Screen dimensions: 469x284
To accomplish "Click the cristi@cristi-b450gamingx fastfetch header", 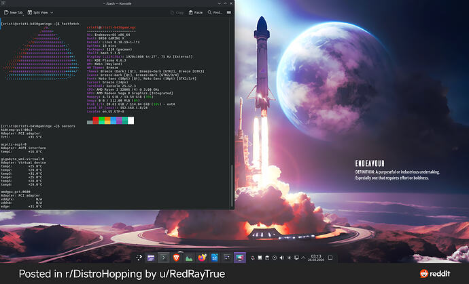I will coord(111,27).
